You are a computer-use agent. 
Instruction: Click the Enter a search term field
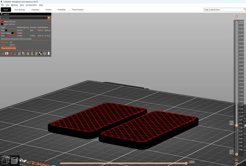(x=223, y=10)
